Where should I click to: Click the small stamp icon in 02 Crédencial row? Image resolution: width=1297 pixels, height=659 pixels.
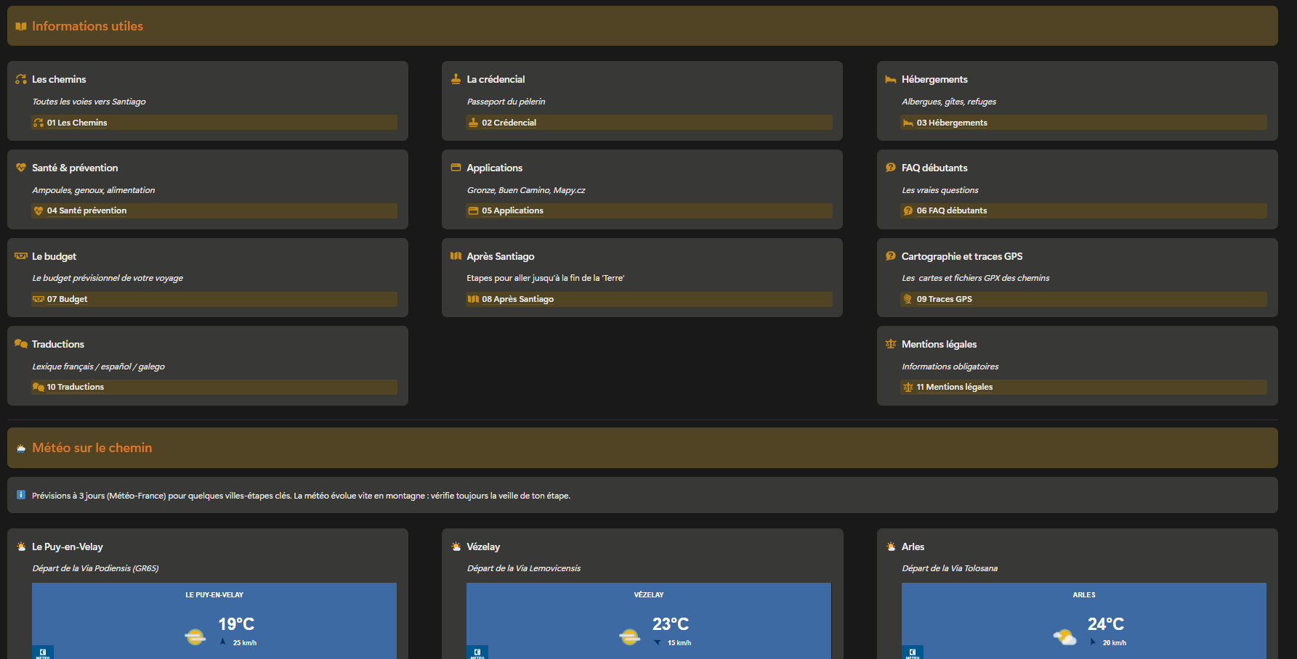[473, 123]
